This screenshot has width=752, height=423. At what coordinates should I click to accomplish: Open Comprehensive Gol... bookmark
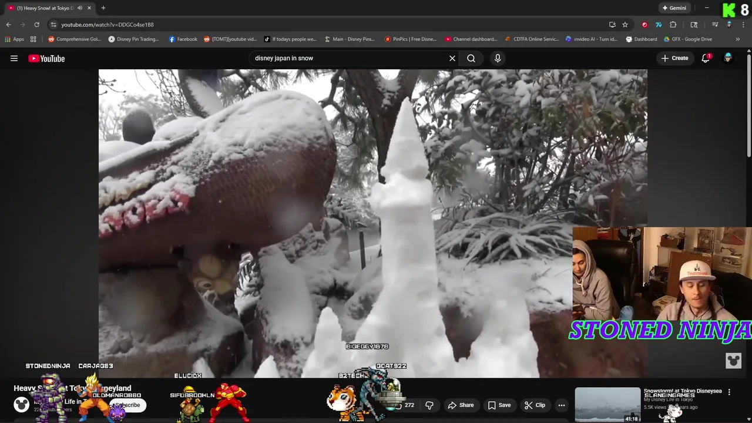pyautogui.click(x=75, y=39)
